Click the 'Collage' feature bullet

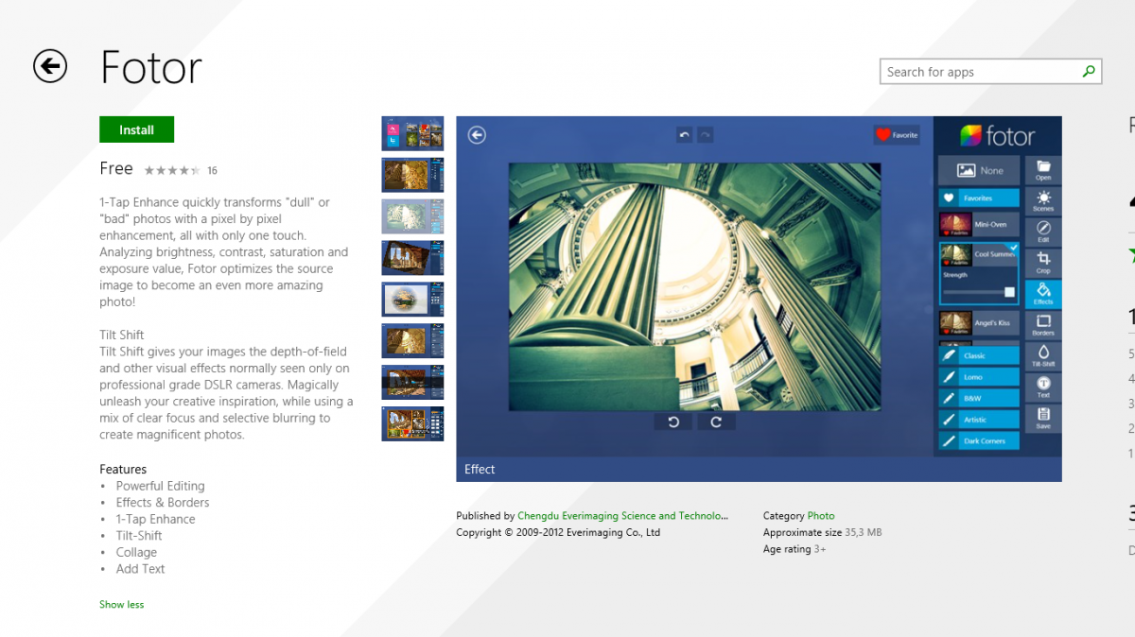(x=137, y=552)
